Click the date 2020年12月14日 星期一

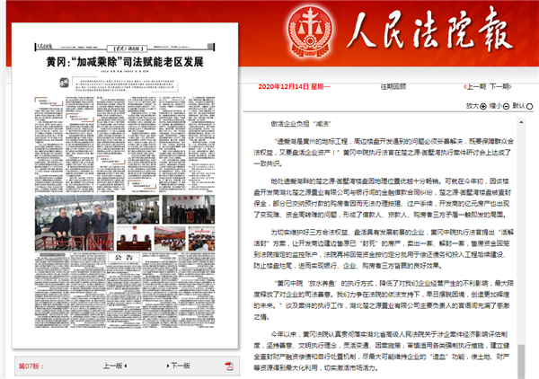point(294,86)
